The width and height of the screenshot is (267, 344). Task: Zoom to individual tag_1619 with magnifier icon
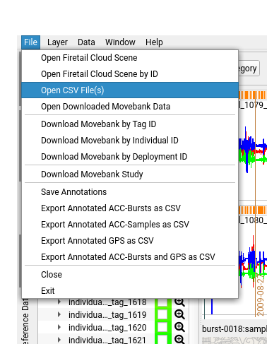[179, 314]
